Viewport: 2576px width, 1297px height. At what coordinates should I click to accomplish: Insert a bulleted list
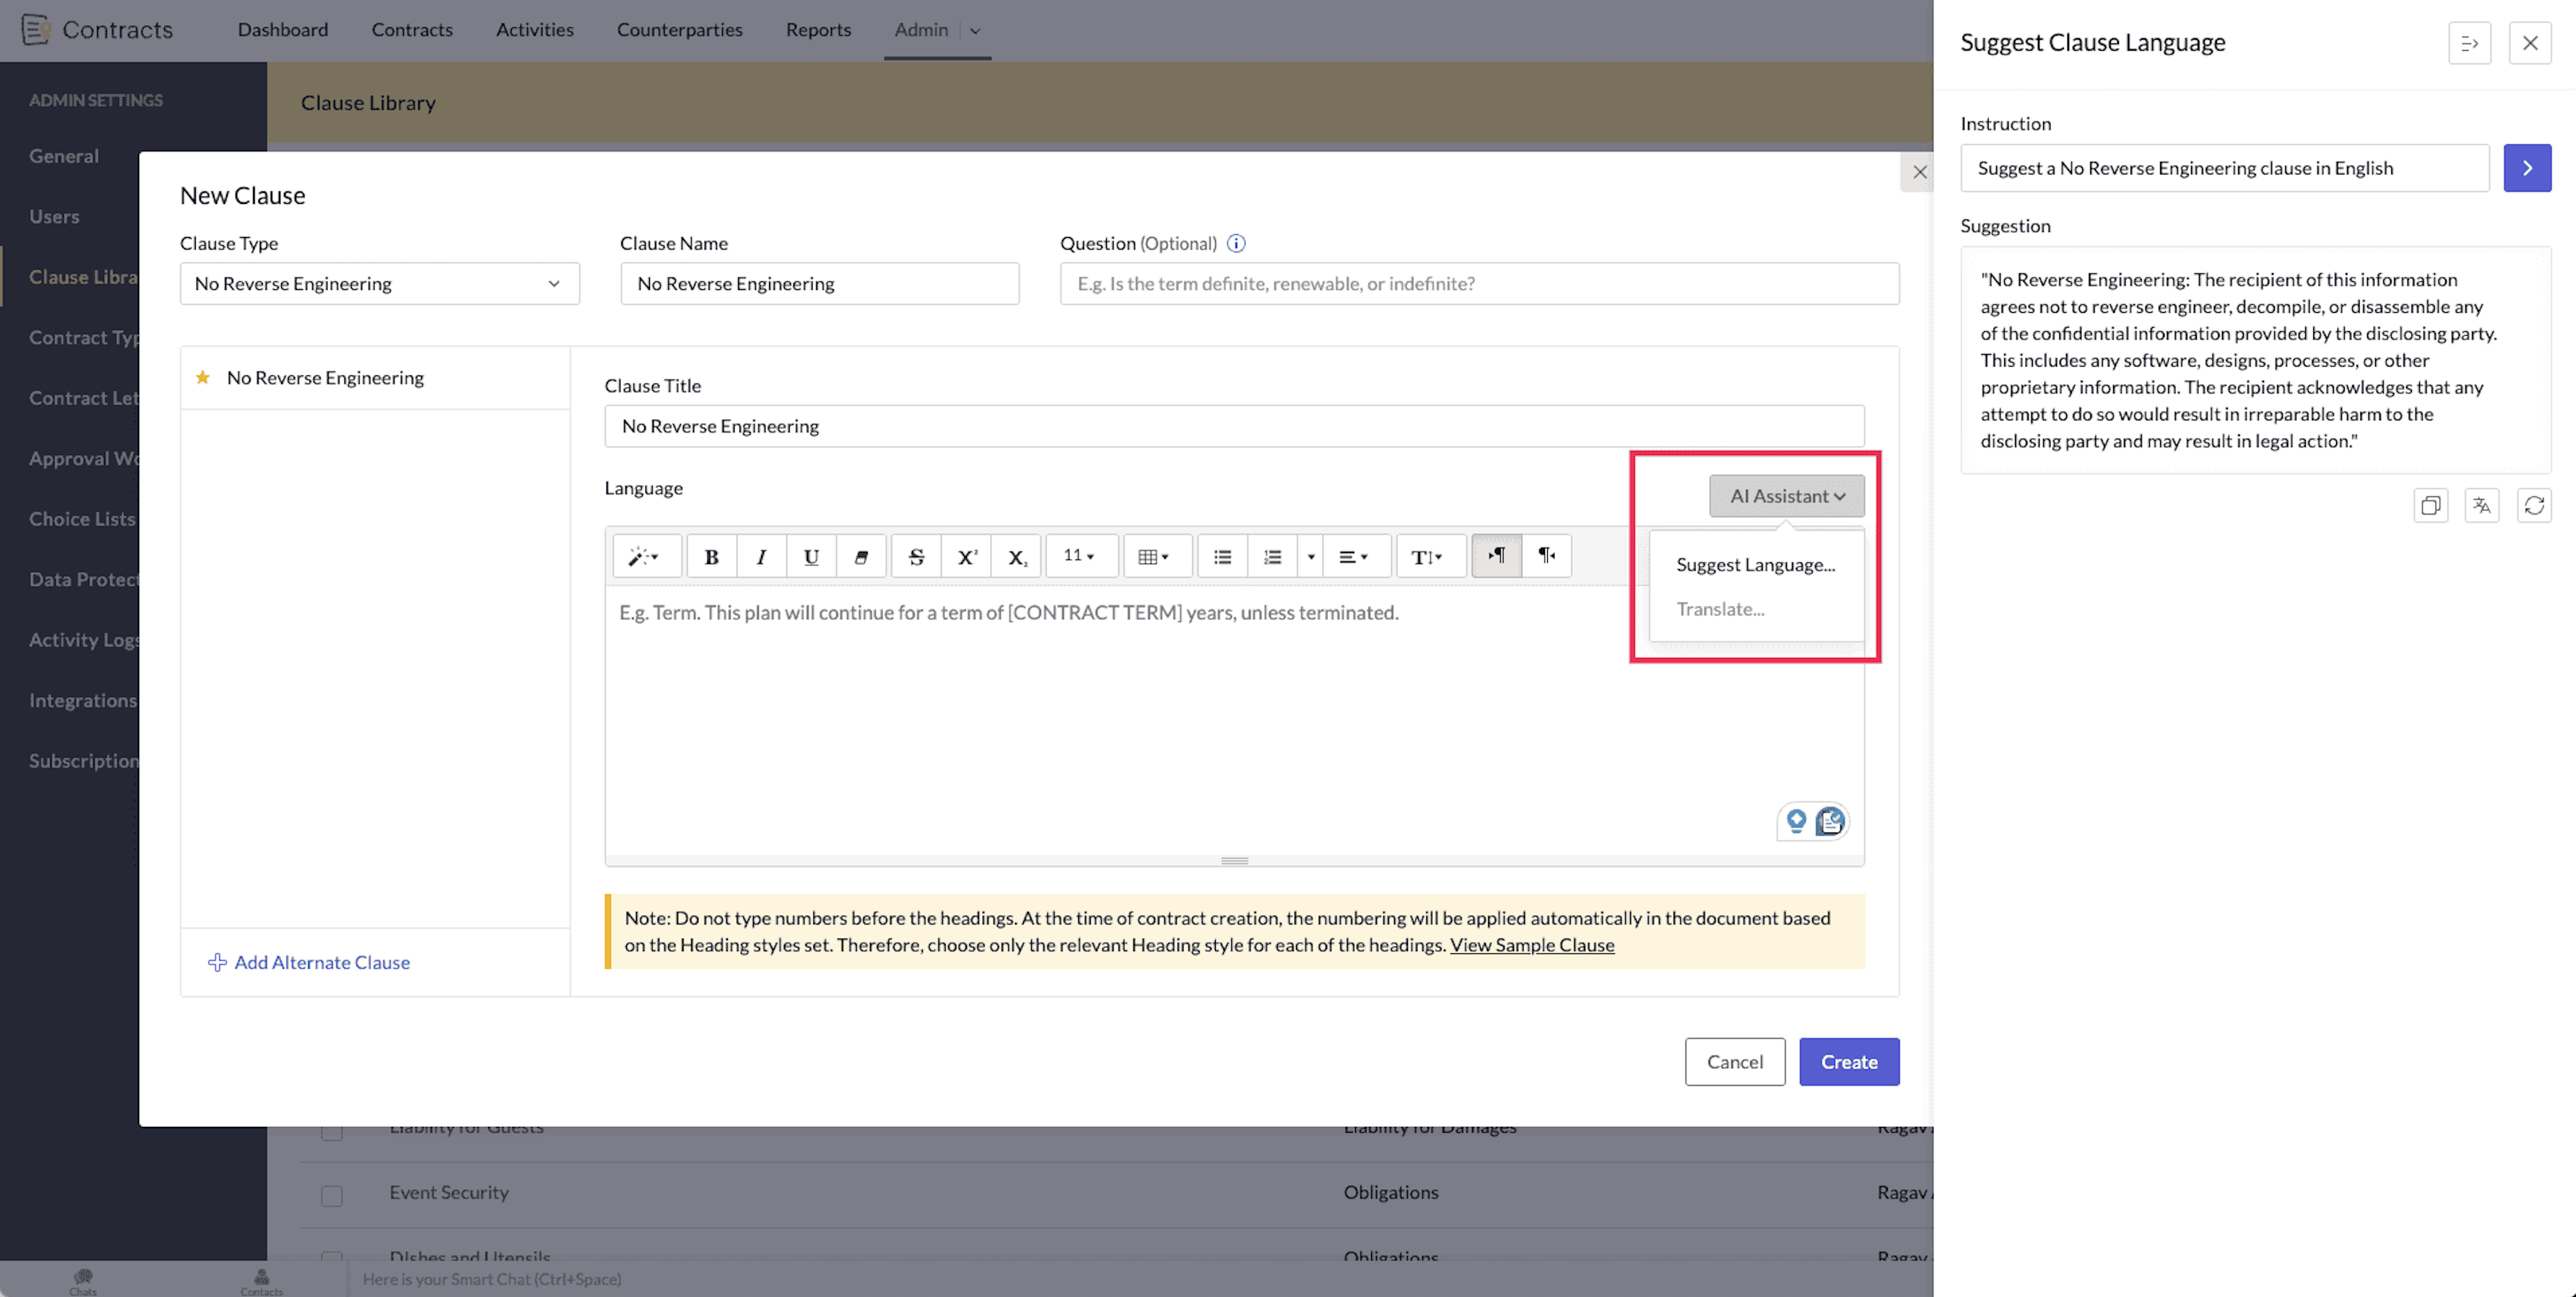(1222, 557)
